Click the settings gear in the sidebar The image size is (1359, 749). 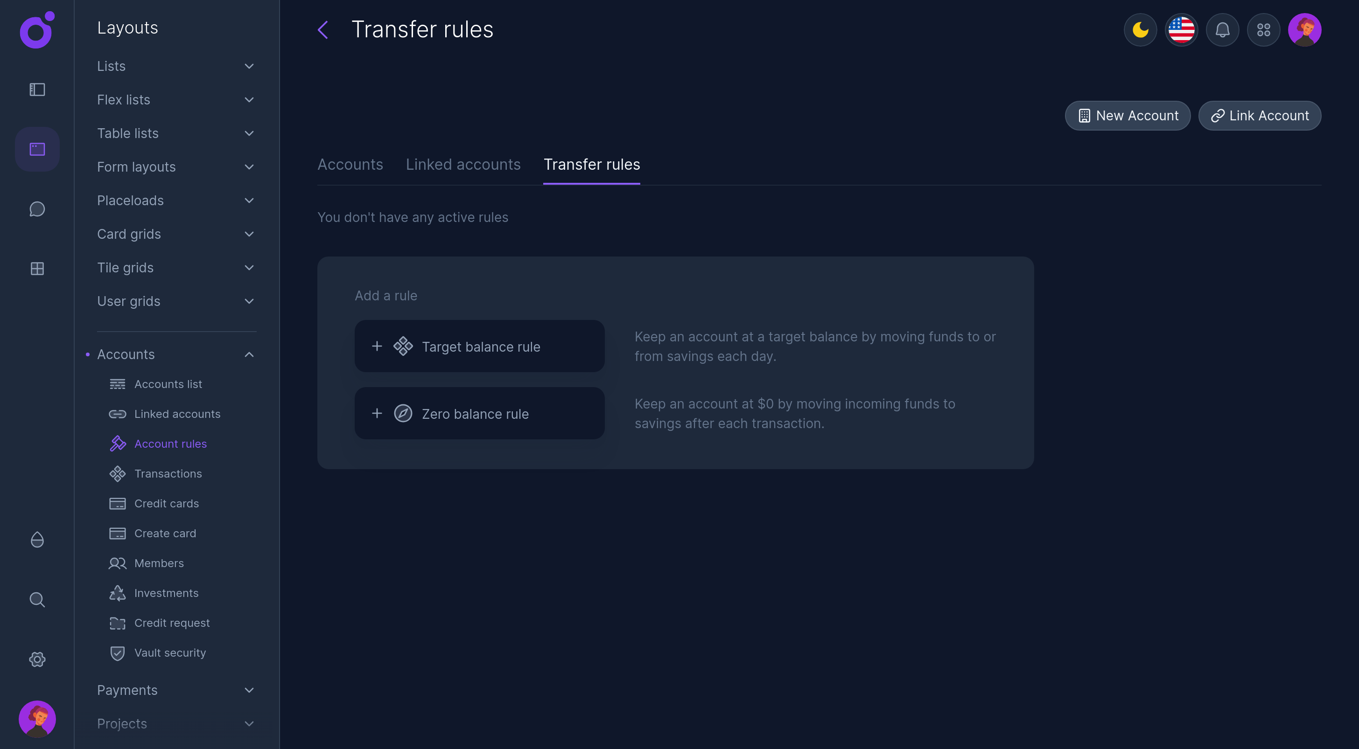click(x=37, y=659)
